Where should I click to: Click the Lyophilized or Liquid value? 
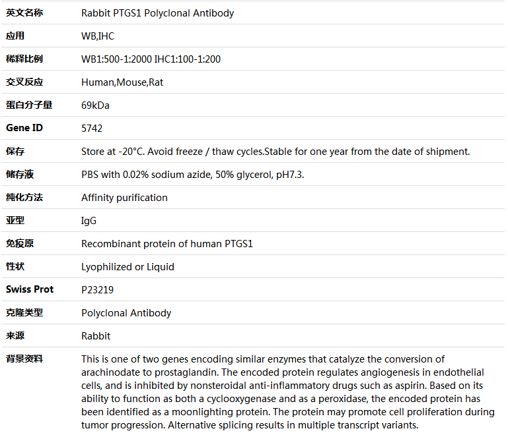tap(127, 267)
